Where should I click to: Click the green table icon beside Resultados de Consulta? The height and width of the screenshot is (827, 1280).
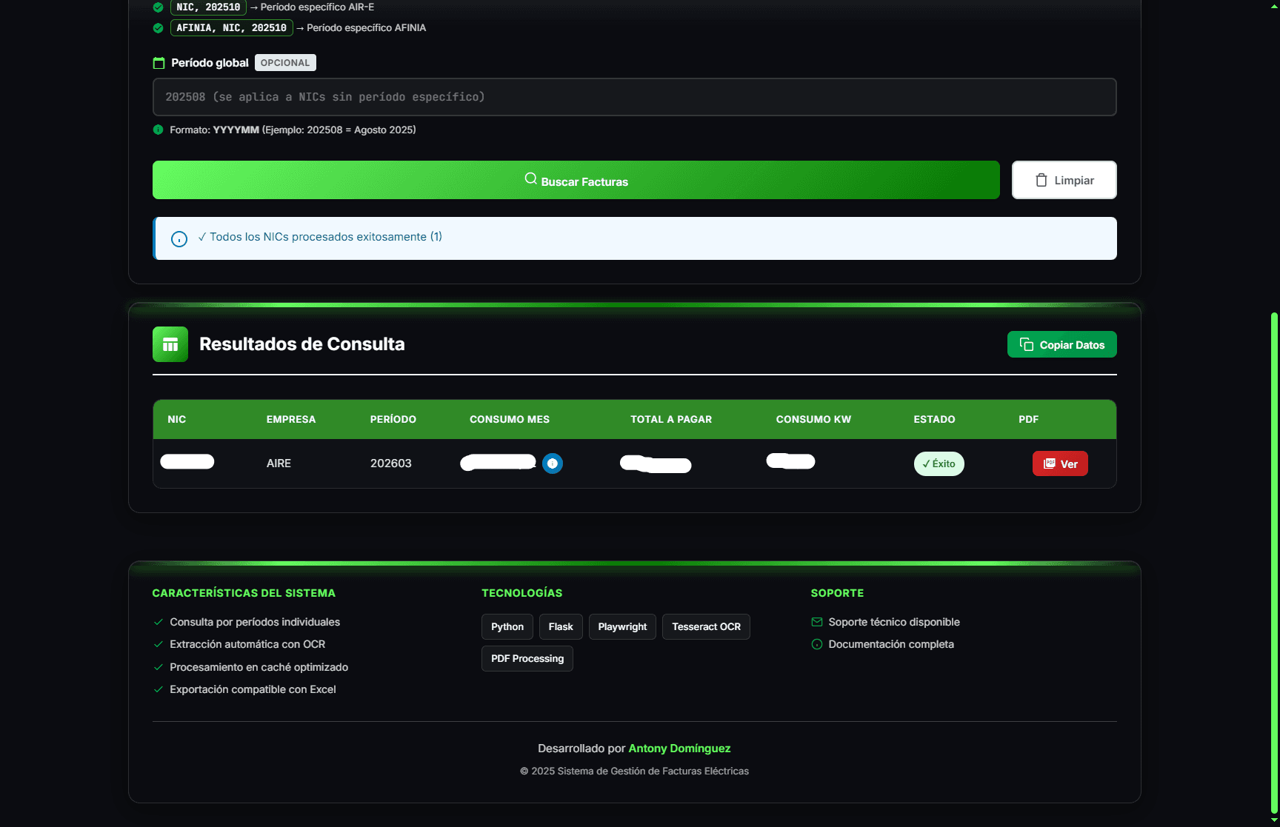click(170, 344)
